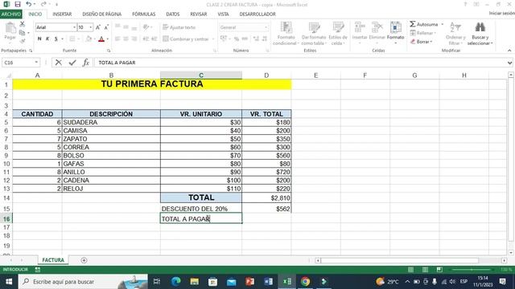Open the General number format dropdown

click(x=266, y=27)
